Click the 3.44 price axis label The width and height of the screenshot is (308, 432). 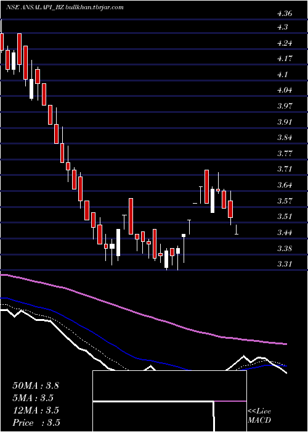tap(285, 233)
